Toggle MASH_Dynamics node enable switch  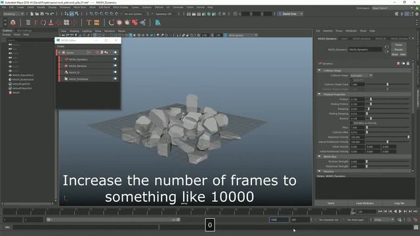(115, 59)
